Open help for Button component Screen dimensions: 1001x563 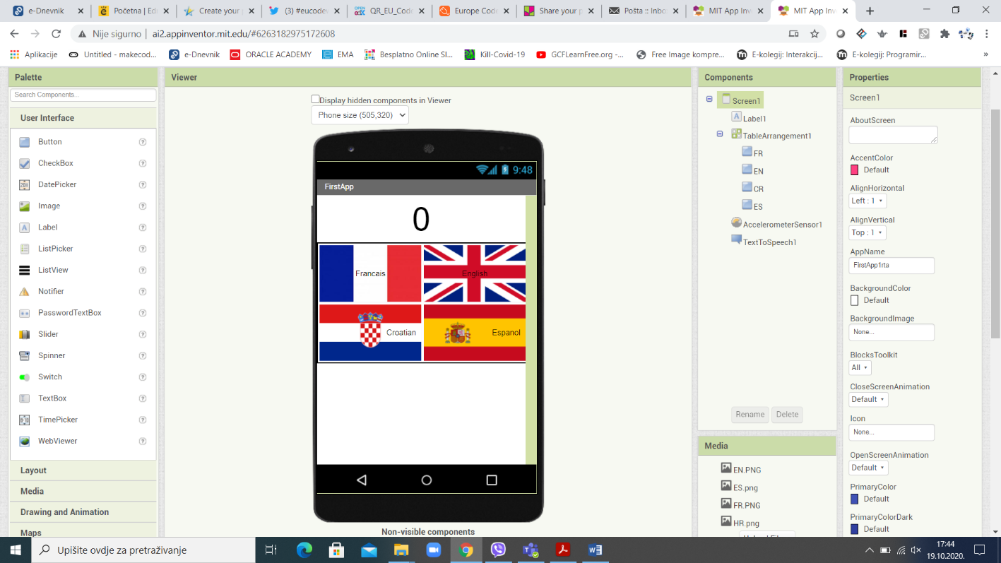coord(143,142)
